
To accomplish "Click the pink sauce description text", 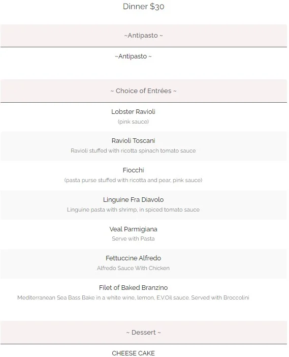I will tap(133, 122).
